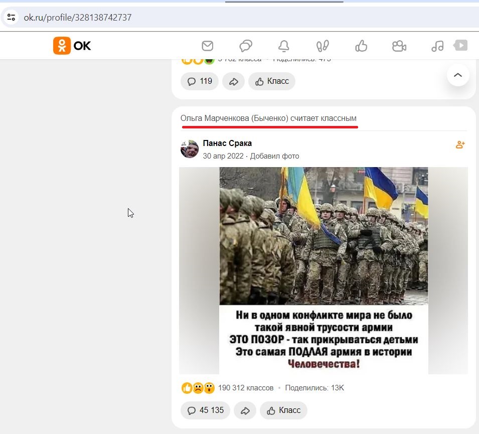Click the Odnoklassniki OK logo
The height and width of the screenshot is (434, 479).
click(72, 46)
